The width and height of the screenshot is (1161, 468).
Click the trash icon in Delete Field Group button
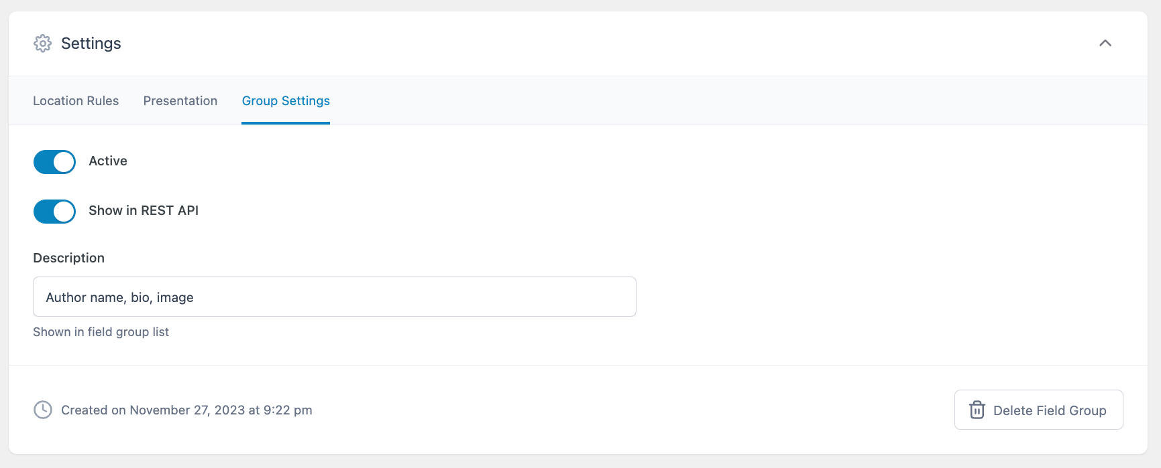click(977, 410)
